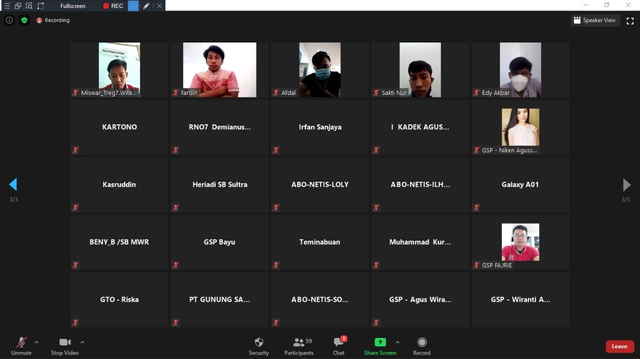Click GSP Bayu participant name
Image resolution: width=640 pixels, height=359 pixels.
tap(219, 242)
